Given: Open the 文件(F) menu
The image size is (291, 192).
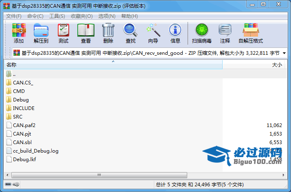Looking at the screenshot, I should (x=14, y=16).
